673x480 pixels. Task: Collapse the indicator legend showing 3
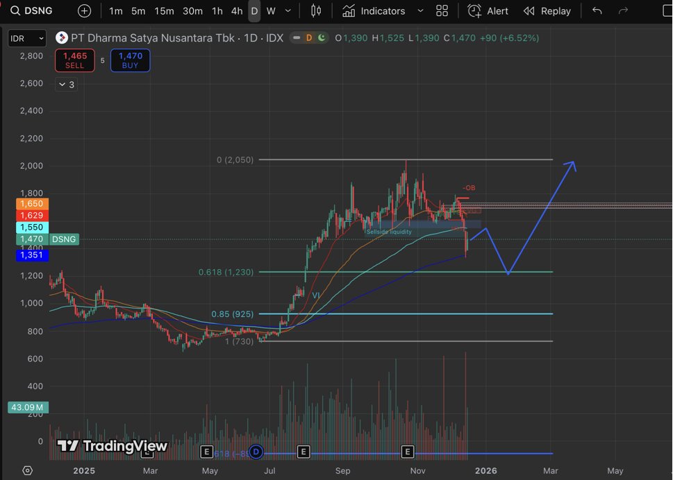[x=67, y=85]
